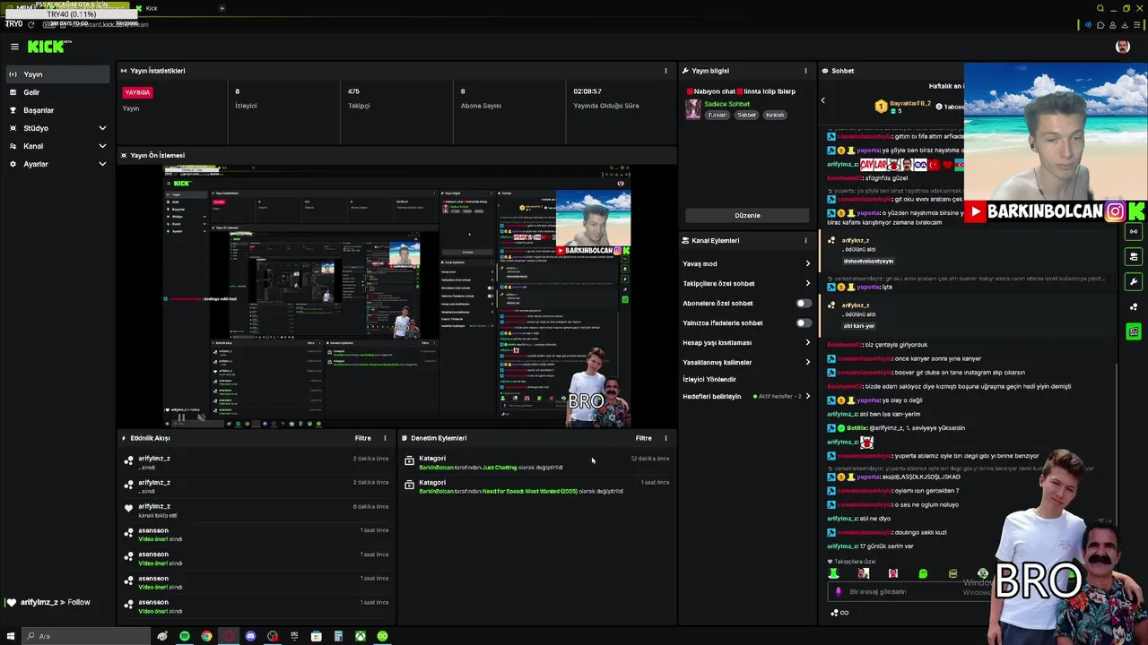Click the Sohbet tag chip
The height and width of the screenshot is (645, 1148).
pyautogui.click(x=746, y=116)
